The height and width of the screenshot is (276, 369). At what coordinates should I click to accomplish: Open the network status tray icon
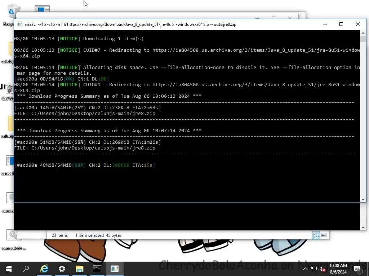(314, 269)
